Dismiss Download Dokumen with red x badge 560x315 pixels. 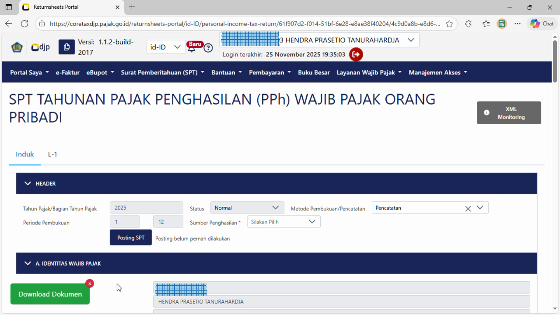pos(90,283)
